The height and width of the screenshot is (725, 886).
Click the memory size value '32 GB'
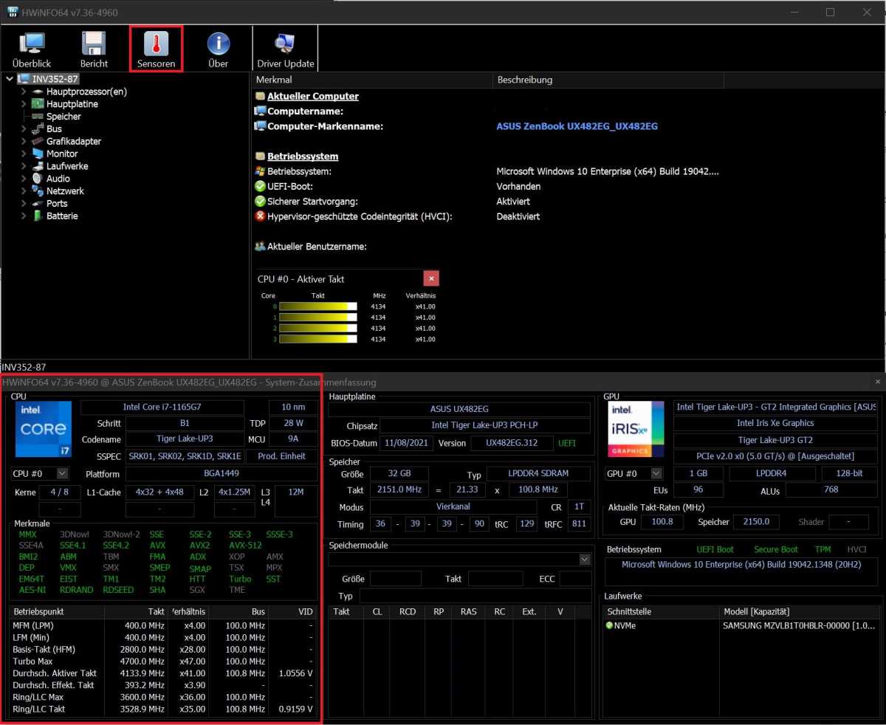(x=399, y=473)
